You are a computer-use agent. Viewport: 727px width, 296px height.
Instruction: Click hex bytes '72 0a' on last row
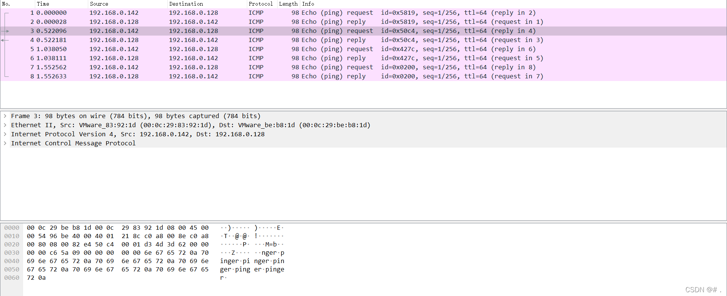click(36, 278)
